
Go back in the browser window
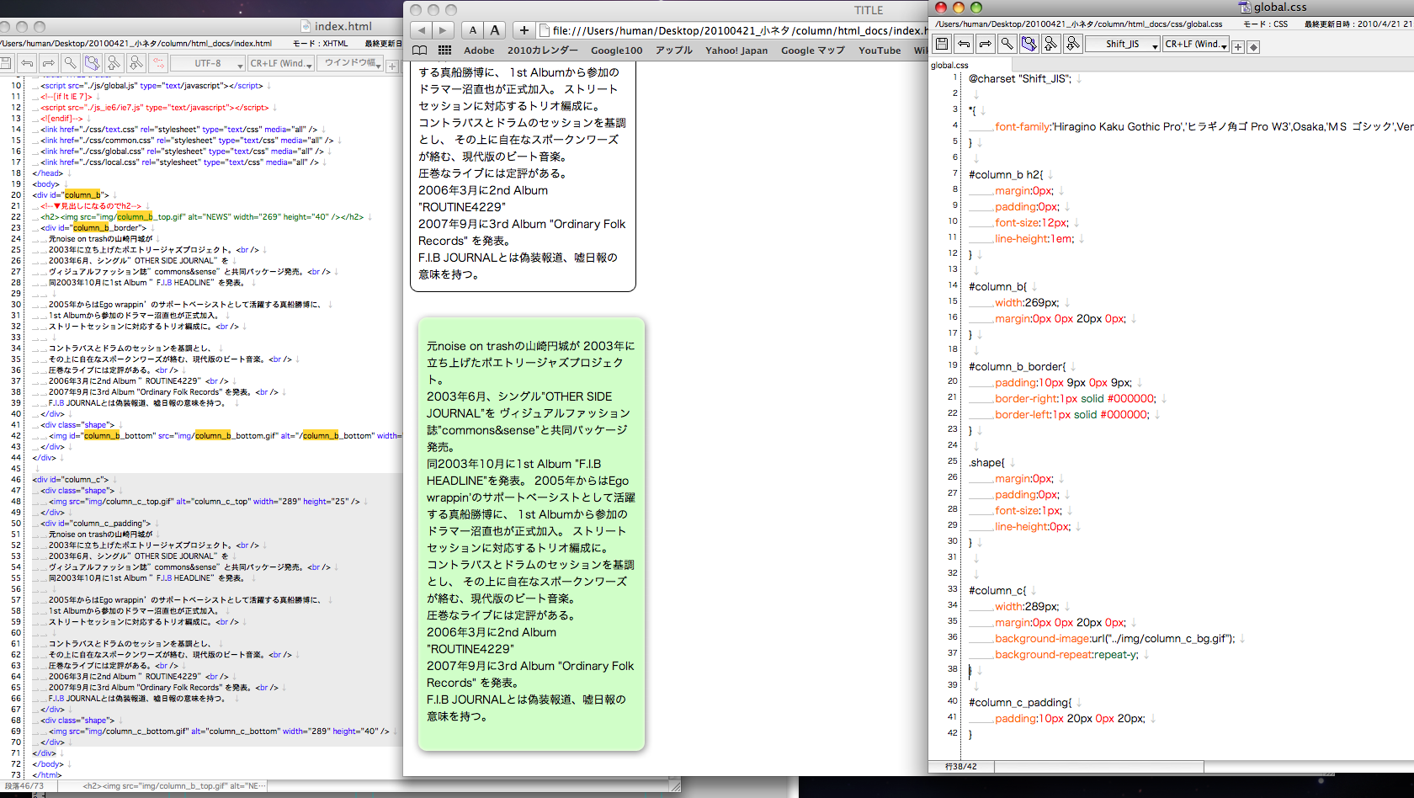point(421,30)
